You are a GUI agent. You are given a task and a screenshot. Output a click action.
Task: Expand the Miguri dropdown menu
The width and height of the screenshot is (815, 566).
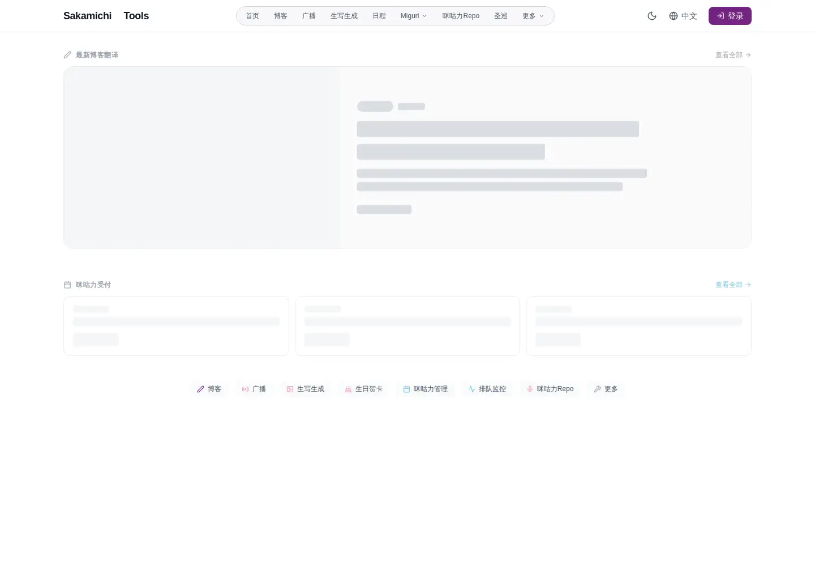coord(414,16)
